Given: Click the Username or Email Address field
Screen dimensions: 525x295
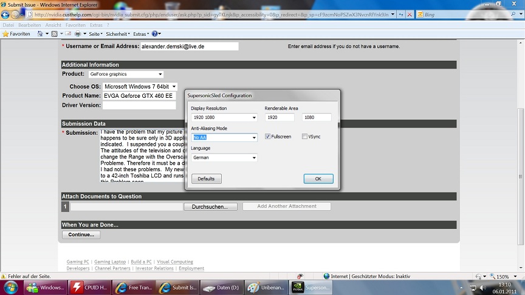Looking at the screenshot, I should tap(190, 47).
